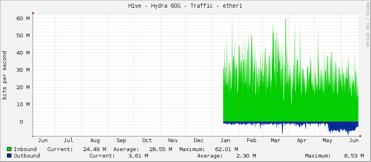Click the '60 M' y-axis label

tap(23, 18)
